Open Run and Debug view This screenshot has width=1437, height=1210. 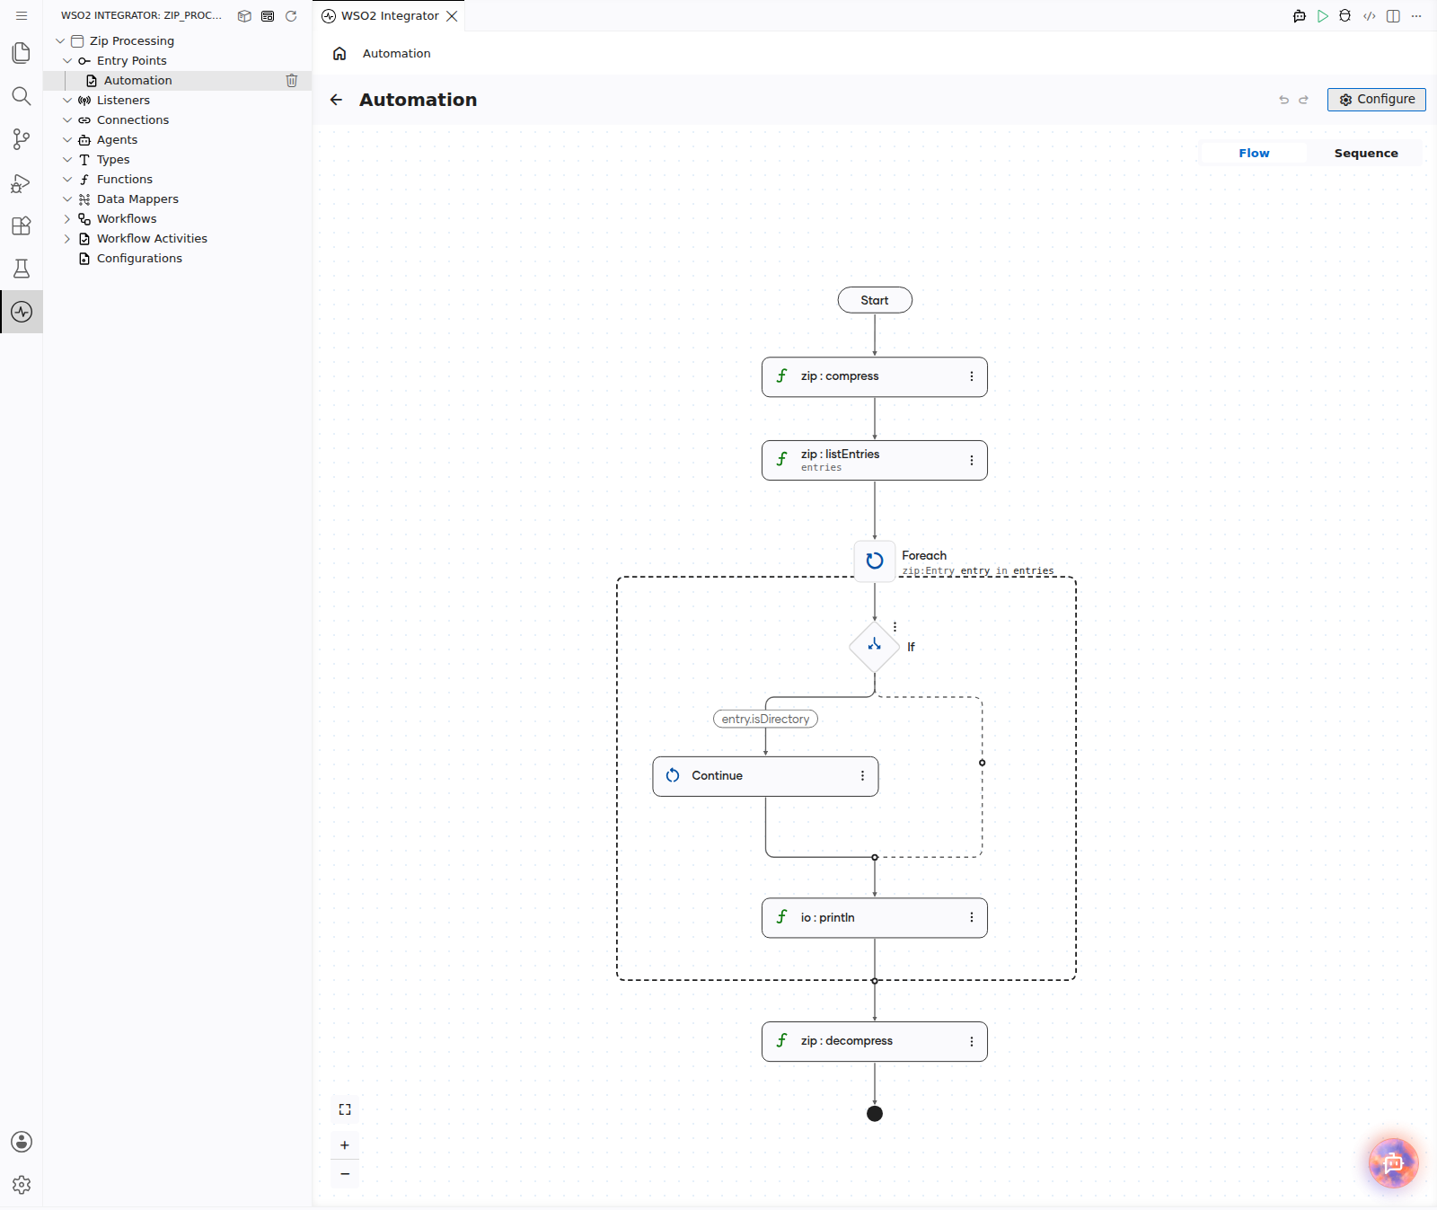[x=22, y=182]
